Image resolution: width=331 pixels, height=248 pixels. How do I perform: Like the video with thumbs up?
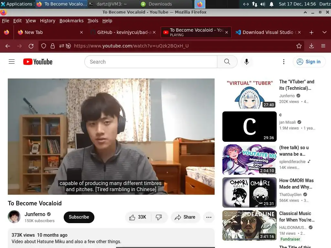(138, 217)
